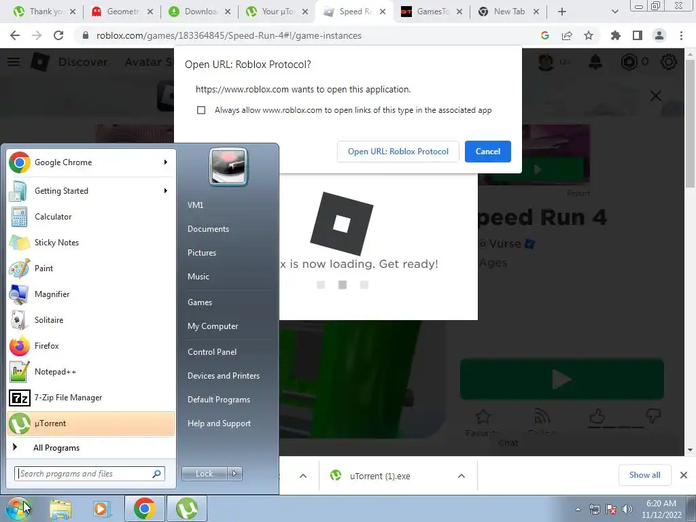Open chevron of the first download item
696x522 pixels.
[303, 476]
